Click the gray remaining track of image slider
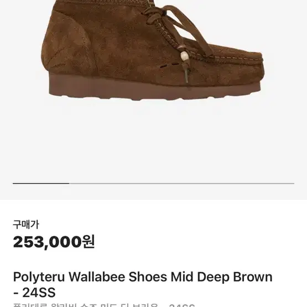307x307 pixels. pos(181,184)
